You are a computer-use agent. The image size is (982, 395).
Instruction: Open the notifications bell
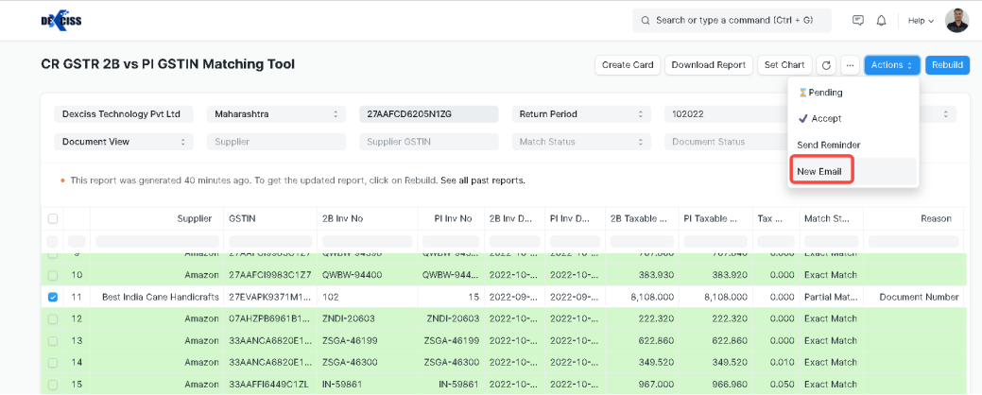click(881, 20)
